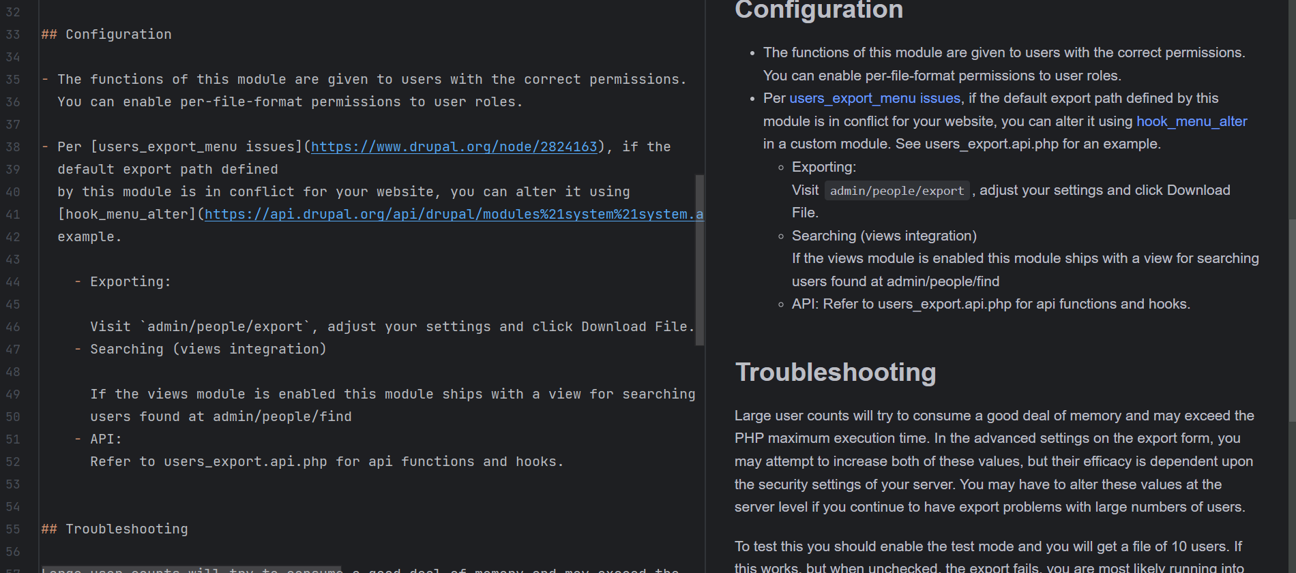Click the Troubleshooting heading in the preview

[x=835, y=373]
